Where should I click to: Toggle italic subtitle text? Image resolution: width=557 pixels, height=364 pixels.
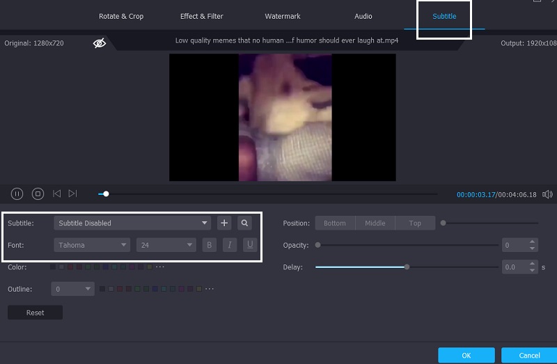pos(229,245)
